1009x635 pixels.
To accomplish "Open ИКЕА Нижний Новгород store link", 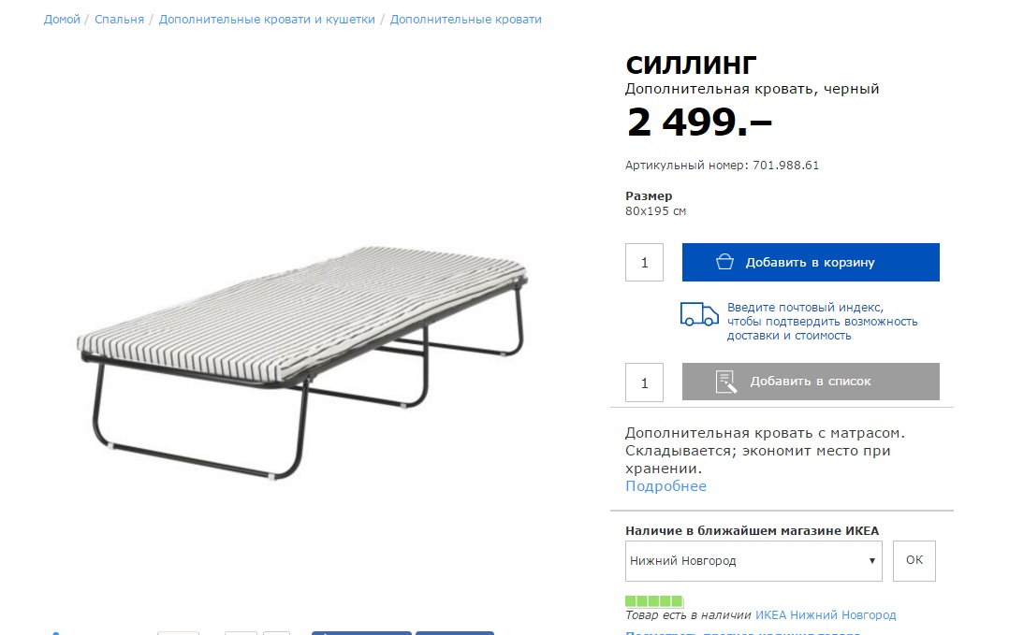I will click(x=826, y=615).
